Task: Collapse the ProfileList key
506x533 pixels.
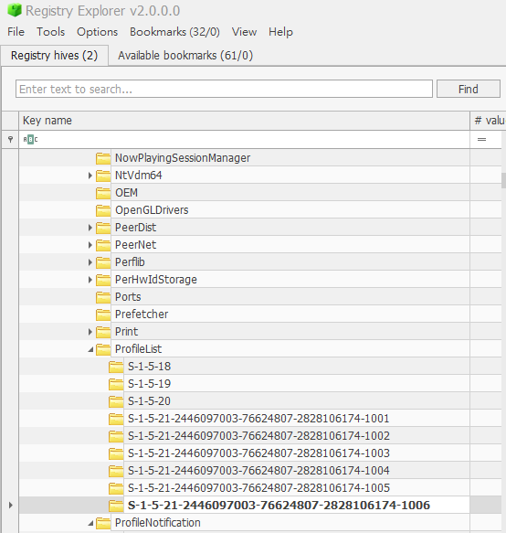Action: coord(90,349)
